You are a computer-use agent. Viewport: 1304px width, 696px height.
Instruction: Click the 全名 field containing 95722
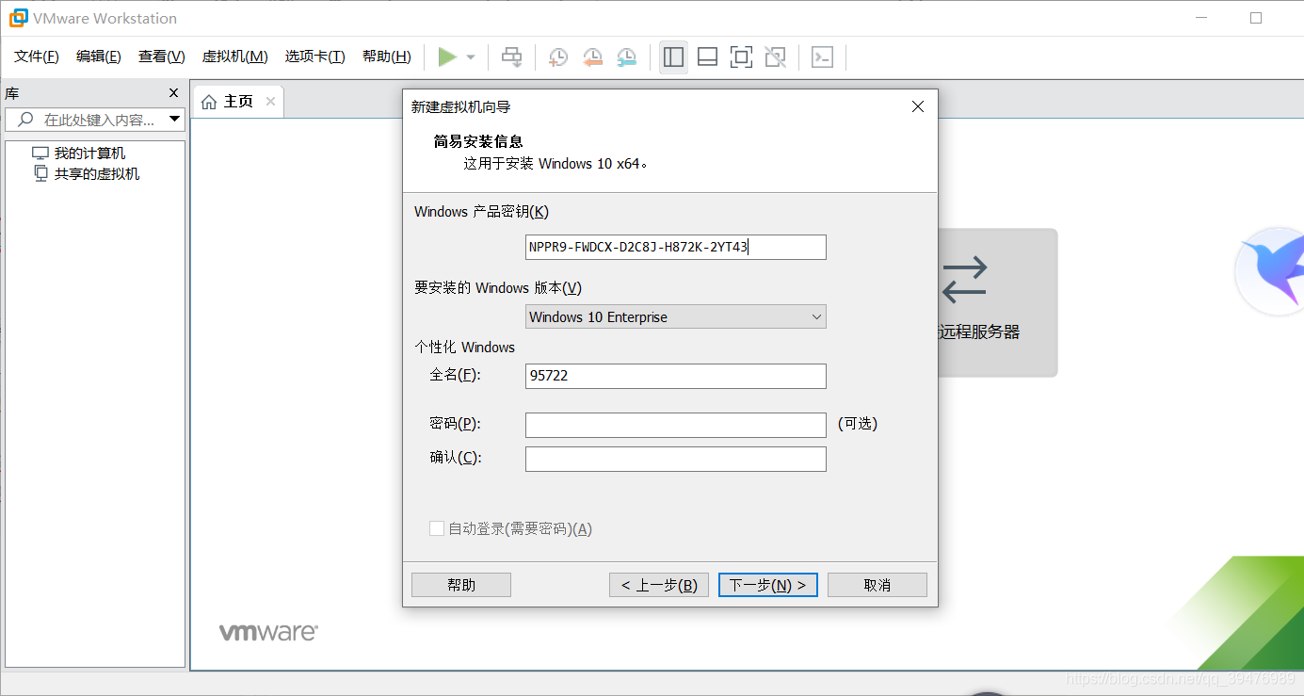pos(676,376)
